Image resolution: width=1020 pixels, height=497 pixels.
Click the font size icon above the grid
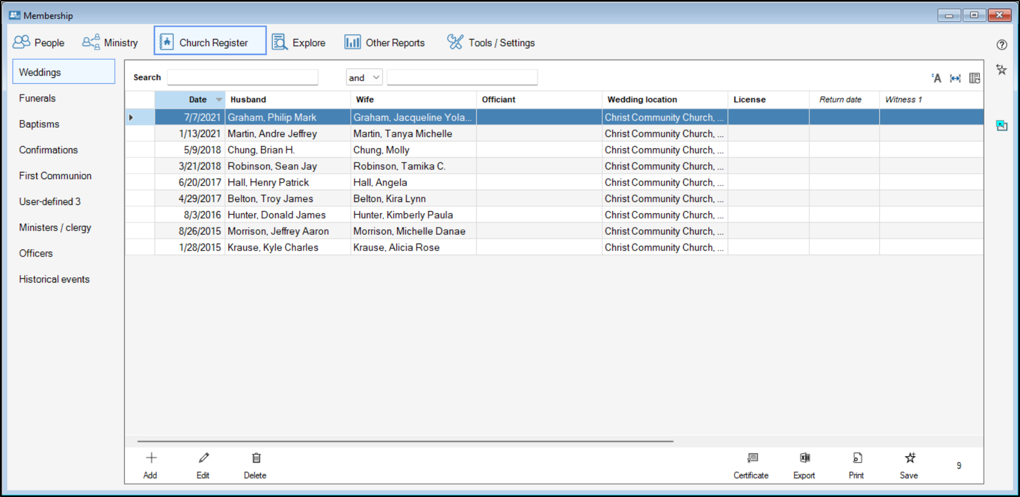936,78
